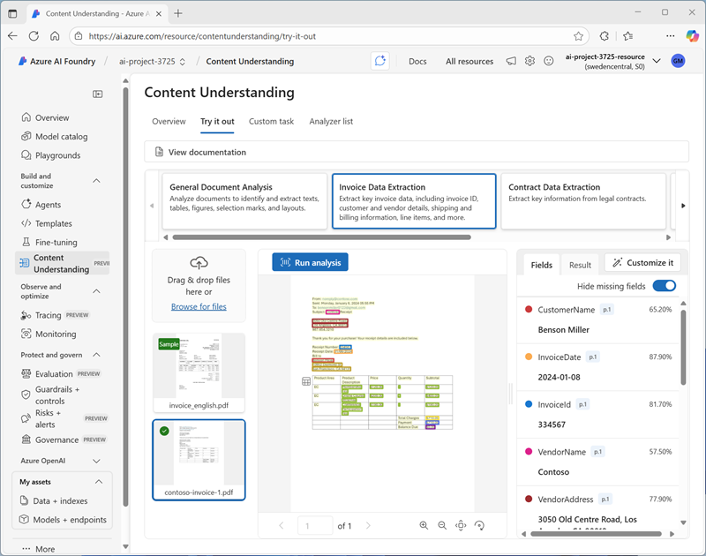
Task: Switch to the Custom task tab
Action: coord(271,122)
